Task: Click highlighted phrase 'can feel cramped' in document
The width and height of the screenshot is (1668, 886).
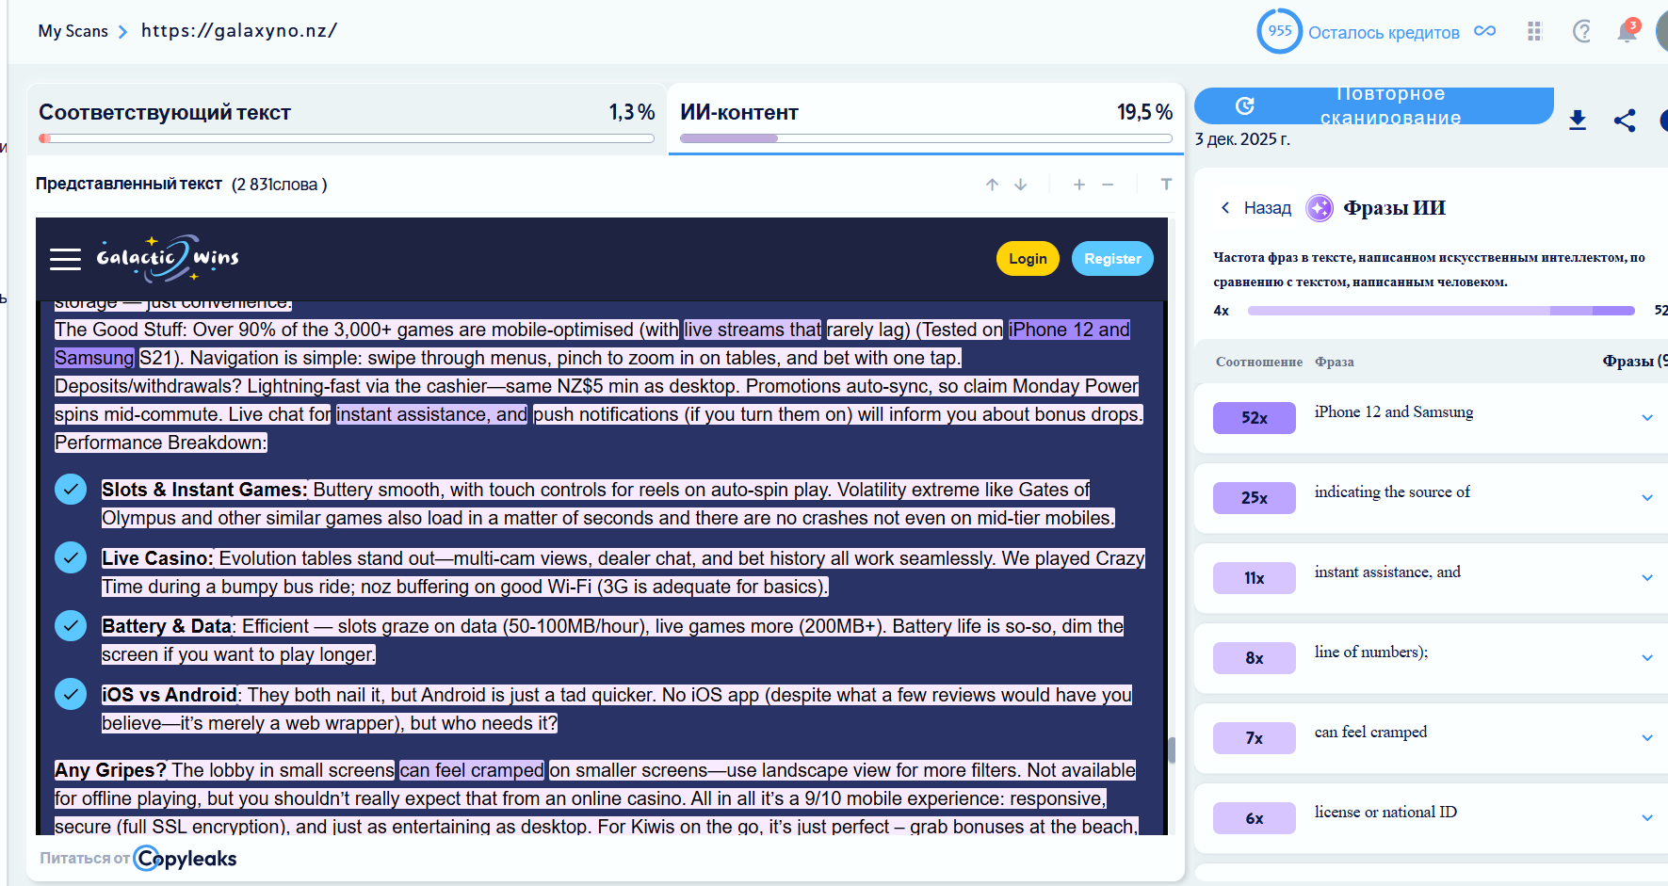Action: tap(472, 770)
